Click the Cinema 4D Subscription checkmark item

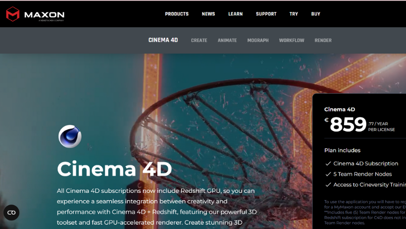pyautogui.click(x=362, y=164)
